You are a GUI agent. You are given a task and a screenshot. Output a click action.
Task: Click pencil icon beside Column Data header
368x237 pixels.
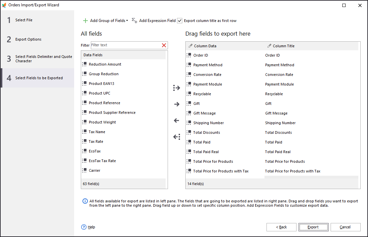[191, 46]
